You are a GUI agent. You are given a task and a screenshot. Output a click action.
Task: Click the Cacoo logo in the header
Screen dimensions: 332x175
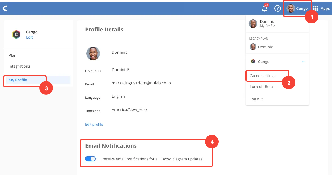[x=5, y=8]
